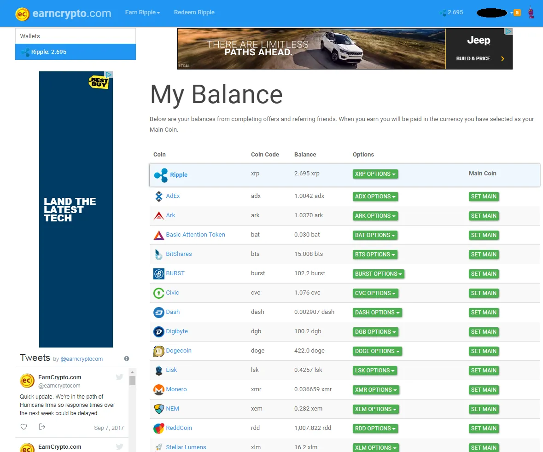The width and height of the screenshot is (543, 452).
Task: Like the Hurricane Irma tweet
Action: [x=23, y=427]
